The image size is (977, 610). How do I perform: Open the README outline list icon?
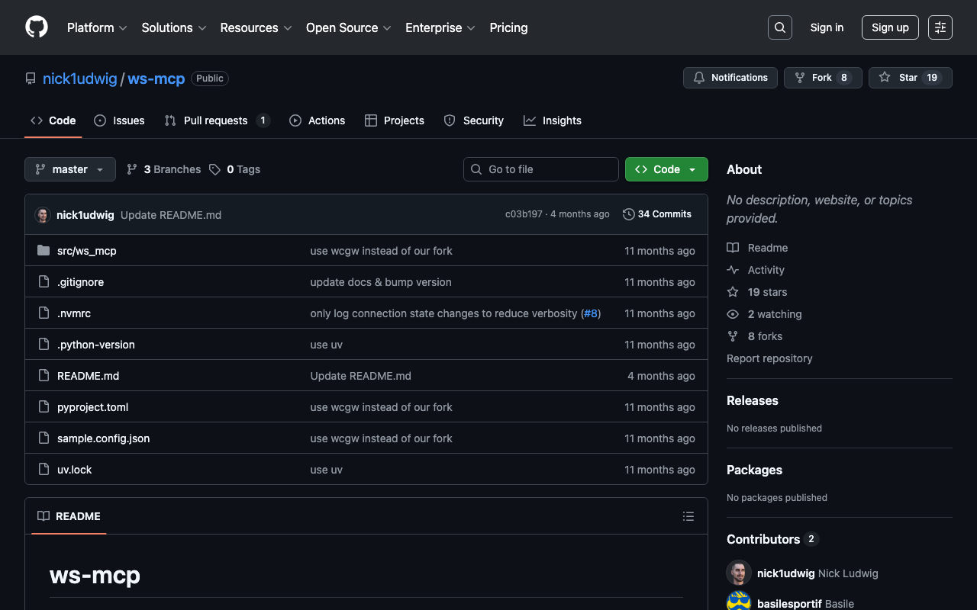[x=688, y=516]
